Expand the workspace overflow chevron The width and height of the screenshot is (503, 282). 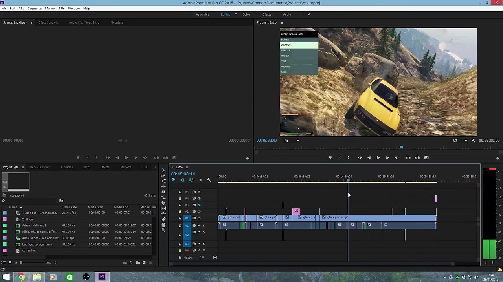(309, 14)
